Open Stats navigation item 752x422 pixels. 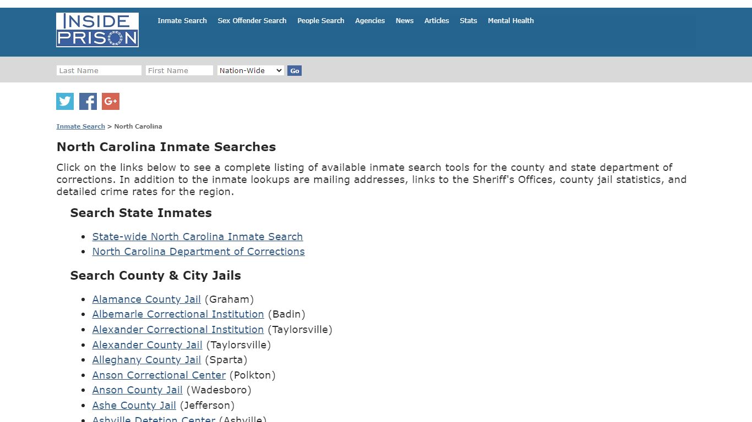(468, 20)
